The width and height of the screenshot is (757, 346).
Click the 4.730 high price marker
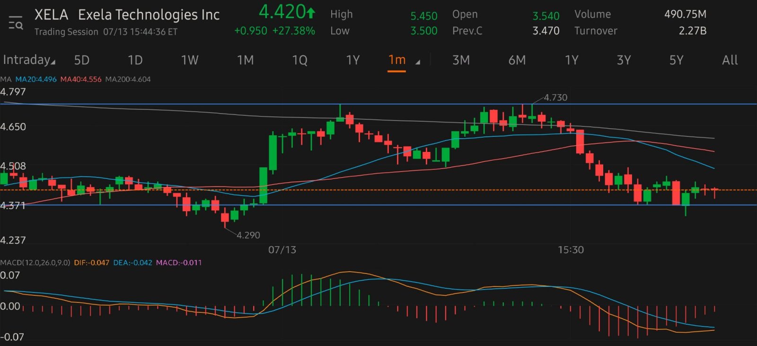coord(555,98)
